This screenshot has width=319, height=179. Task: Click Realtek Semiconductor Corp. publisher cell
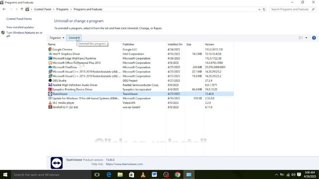(x=141, y=85)
